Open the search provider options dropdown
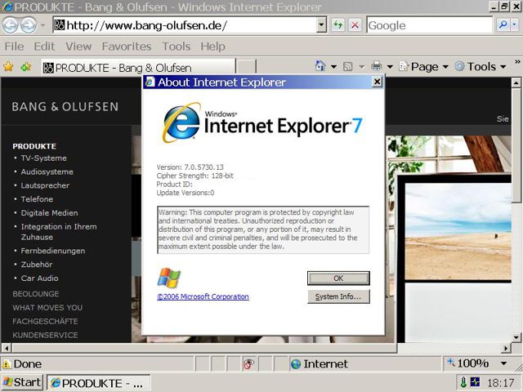 [x=514, y=24]
